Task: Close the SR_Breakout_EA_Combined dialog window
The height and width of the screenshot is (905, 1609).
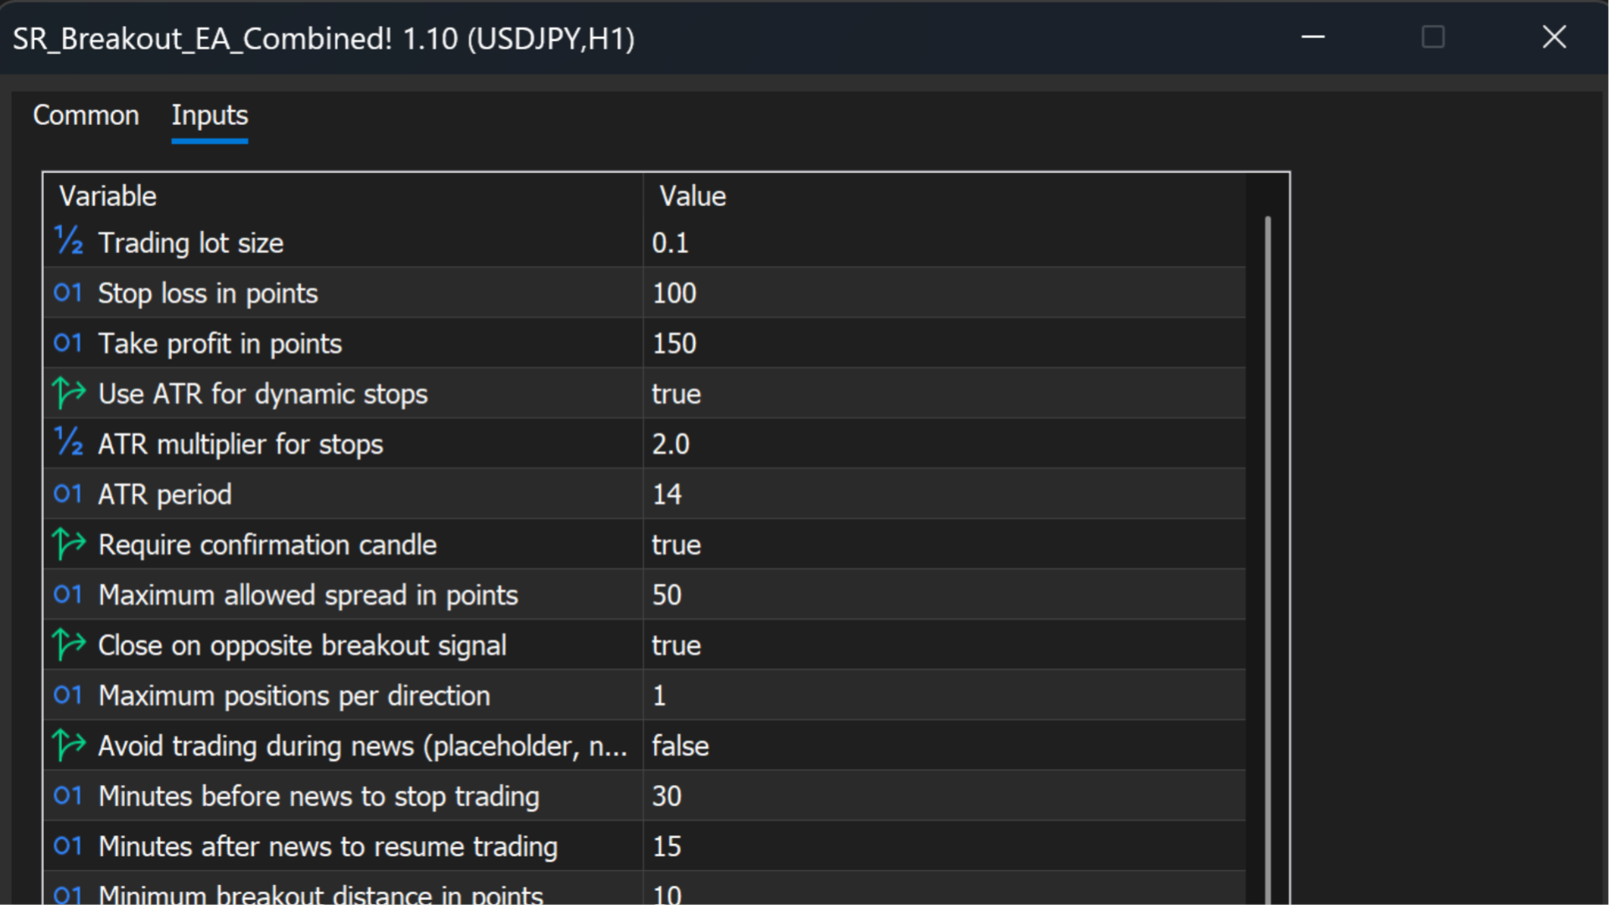Action: pos(1554,38)
